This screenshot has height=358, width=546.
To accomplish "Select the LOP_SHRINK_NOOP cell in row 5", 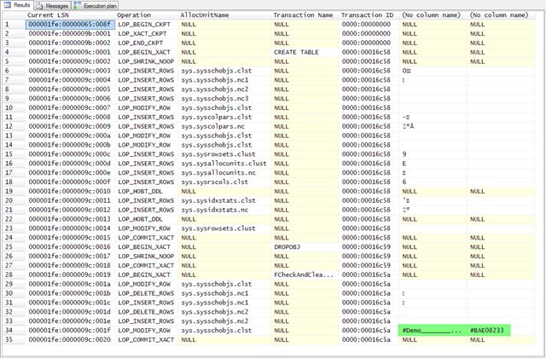I will (x=147, y=61).
